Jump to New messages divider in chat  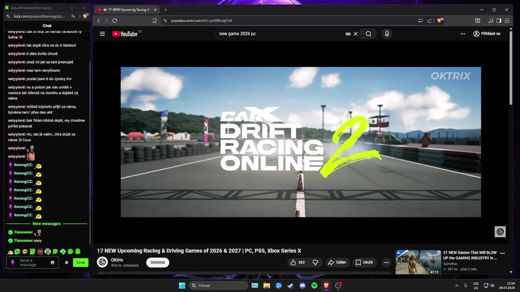[x=46, y=223]
